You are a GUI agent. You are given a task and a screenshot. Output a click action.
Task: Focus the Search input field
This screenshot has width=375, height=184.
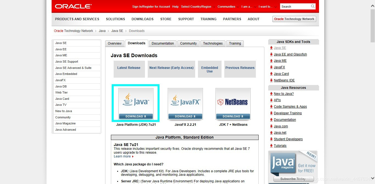point(295,6)
